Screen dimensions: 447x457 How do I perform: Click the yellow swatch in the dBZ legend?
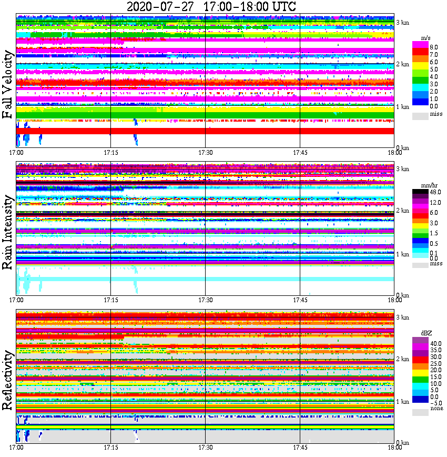(x=420, y=373)
